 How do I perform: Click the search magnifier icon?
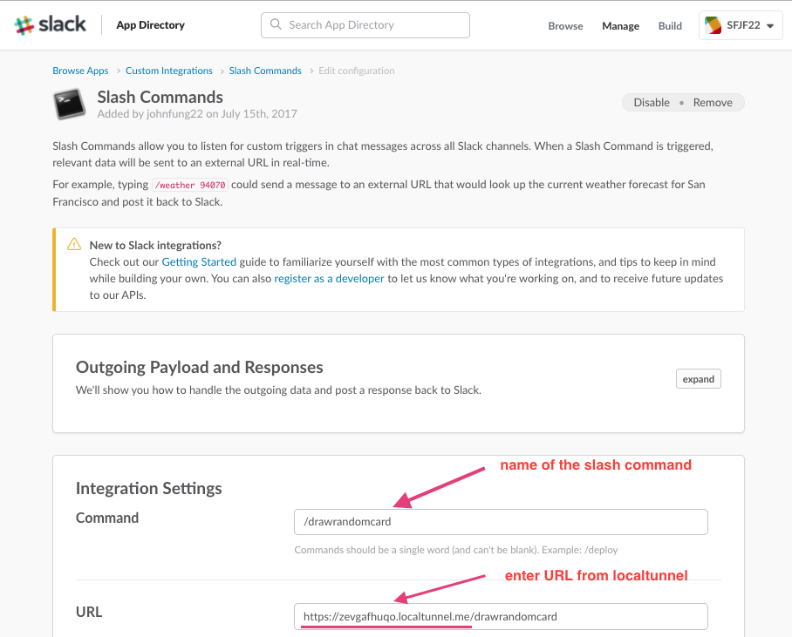[x=276, y=24]
